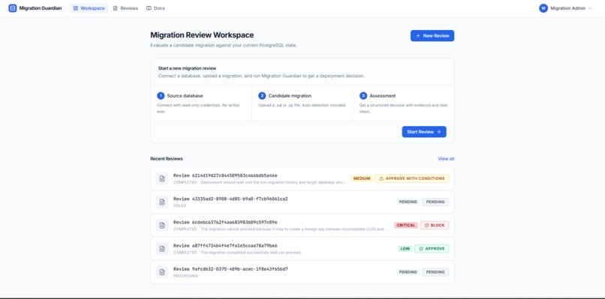Click the FAILED status text
The height and width of the screenshot is (299, 605).
click(x=180, y=206)
